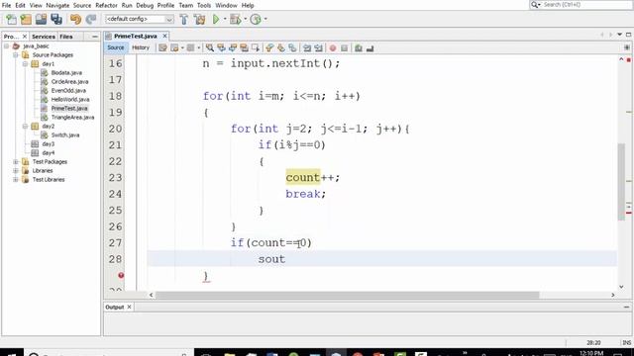This screenshot has width=634, height=356.
Task: Collapse the day2 package node
Action: [25, 126]
